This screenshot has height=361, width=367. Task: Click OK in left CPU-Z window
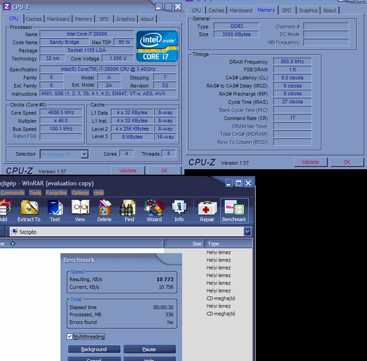coord(164,171)
